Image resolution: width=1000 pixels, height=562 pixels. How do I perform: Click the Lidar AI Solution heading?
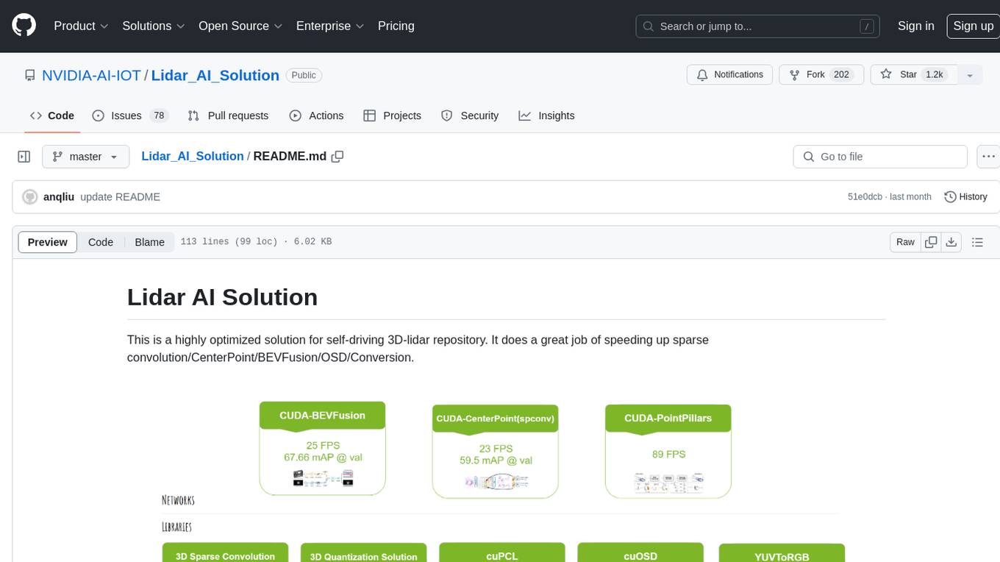222,297
